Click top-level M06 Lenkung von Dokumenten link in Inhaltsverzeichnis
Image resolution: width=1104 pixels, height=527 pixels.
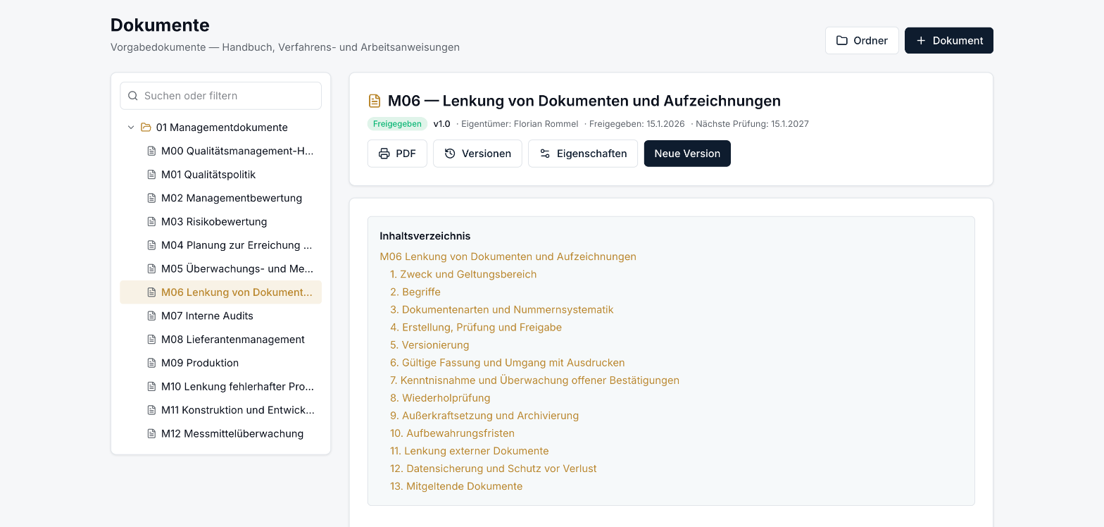508,257
